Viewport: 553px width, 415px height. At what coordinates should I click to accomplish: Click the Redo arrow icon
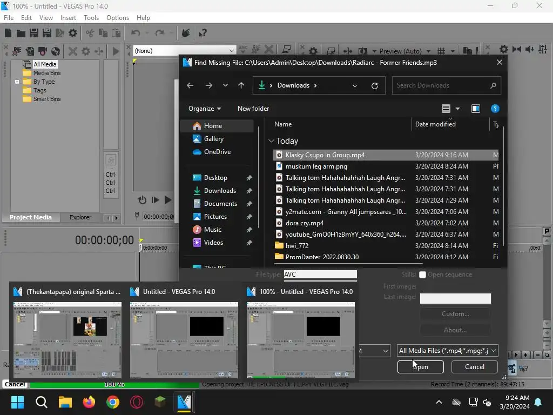pyautogui.click(x=160, y=33)
